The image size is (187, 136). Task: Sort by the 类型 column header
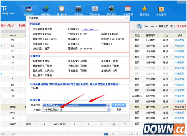(137, 35)
